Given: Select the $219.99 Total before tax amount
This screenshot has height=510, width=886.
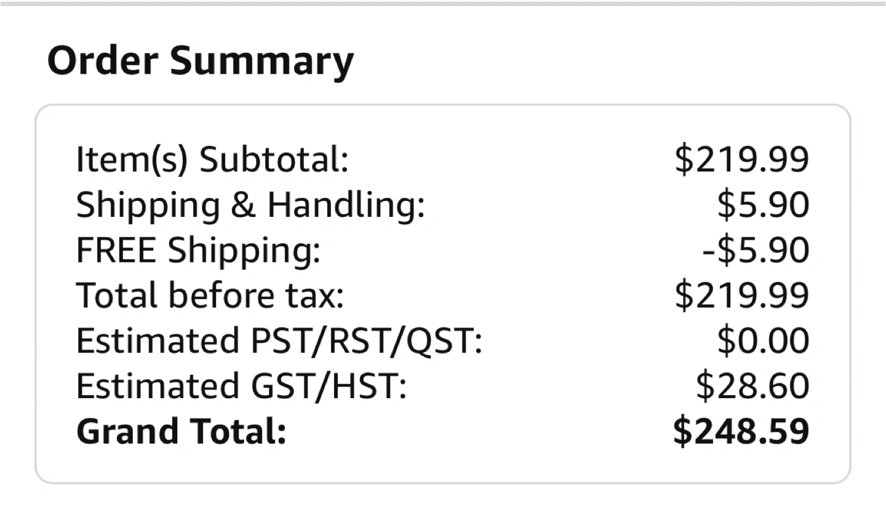Looking at the screenshot, I should (741, 296).
